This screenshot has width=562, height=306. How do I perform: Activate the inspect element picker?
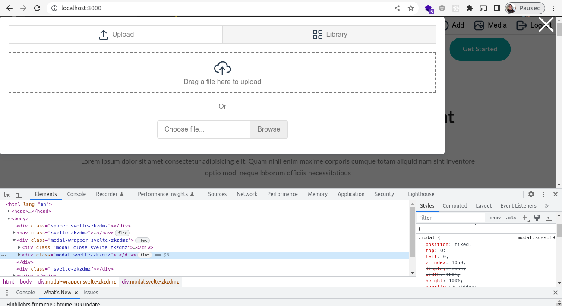tap(8, 194)
